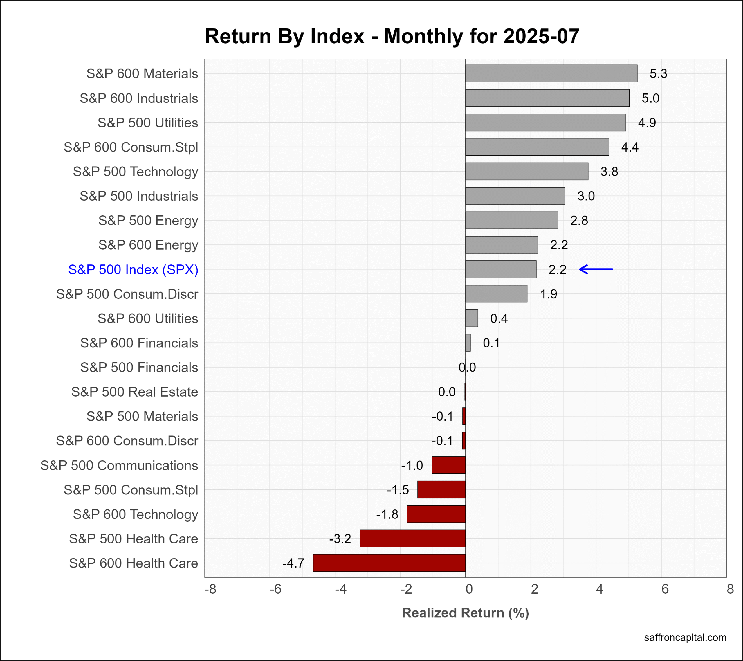Select the red S&P 500 Consum.Stpl bar

click(441, 490)
